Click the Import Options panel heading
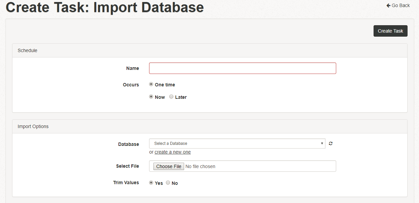 210,126
